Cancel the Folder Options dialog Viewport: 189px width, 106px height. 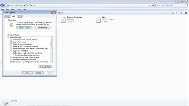click(39, 73)
